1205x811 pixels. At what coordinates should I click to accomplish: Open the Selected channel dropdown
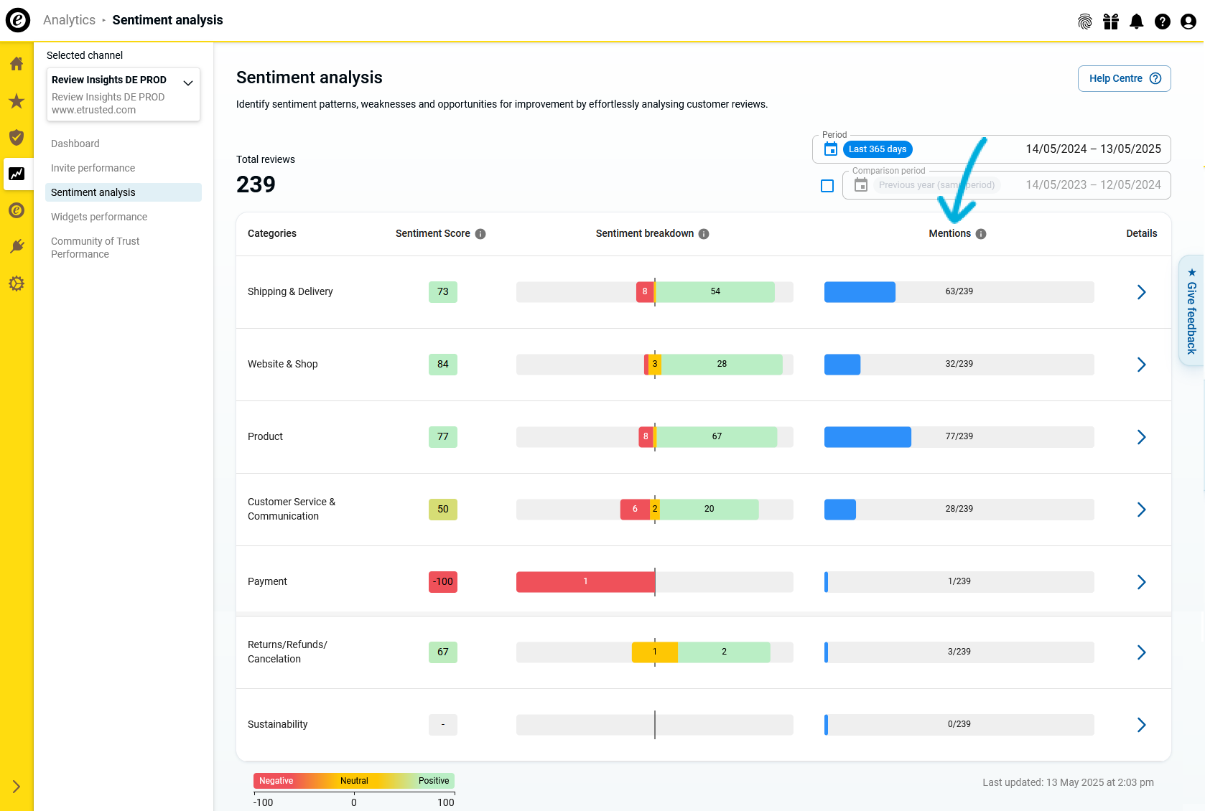[x=124, y=94]
